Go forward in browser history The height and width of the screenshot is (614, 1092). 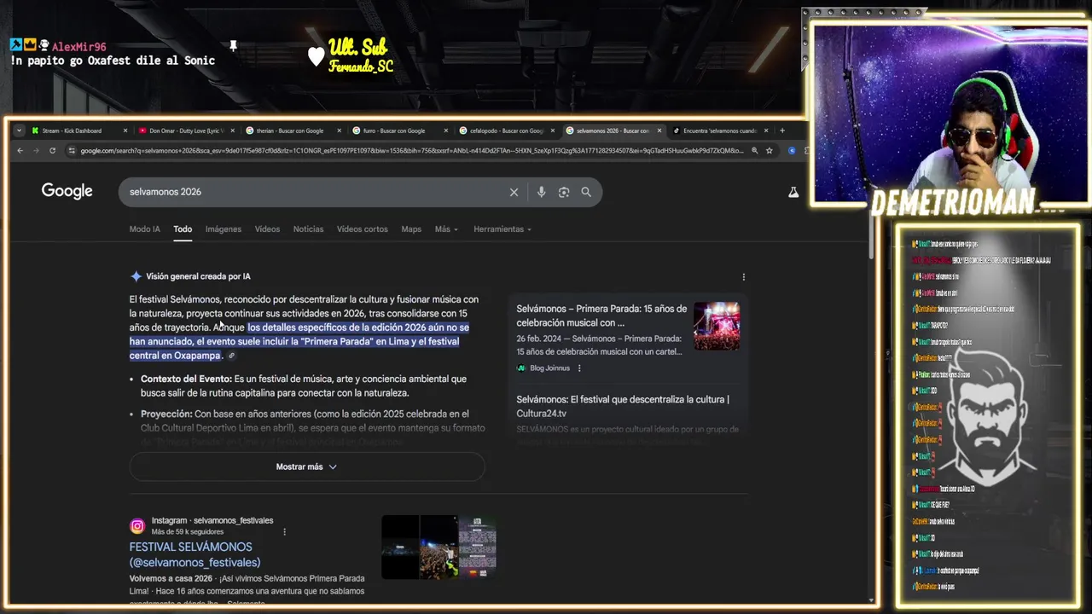(x=36, y=151)
